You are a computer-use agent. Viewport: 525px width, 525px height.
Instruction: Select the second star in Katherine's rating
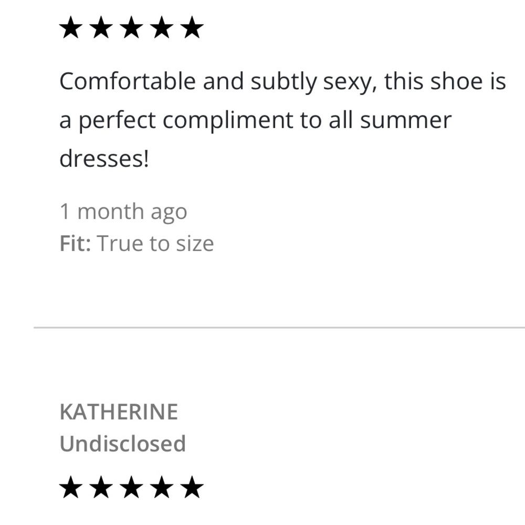point(100,488)
